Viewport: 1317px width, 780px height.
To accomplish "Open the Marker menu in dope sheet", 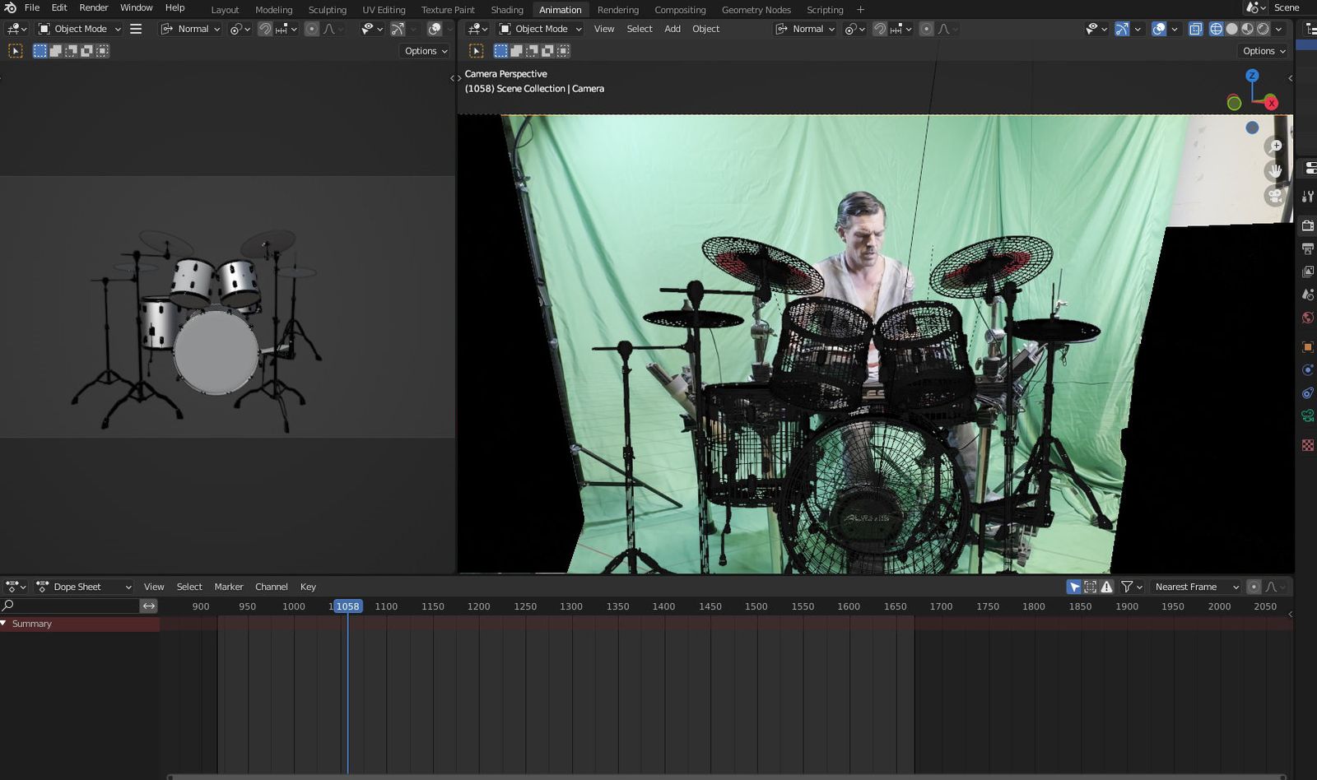I will (x=228, y=587).
